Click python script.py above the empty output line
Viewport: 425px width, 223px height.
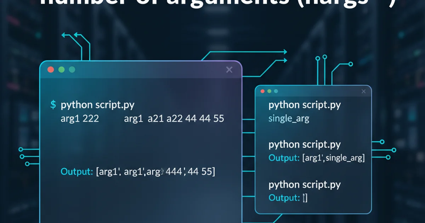pyautogui.click(x=305, y=184)
